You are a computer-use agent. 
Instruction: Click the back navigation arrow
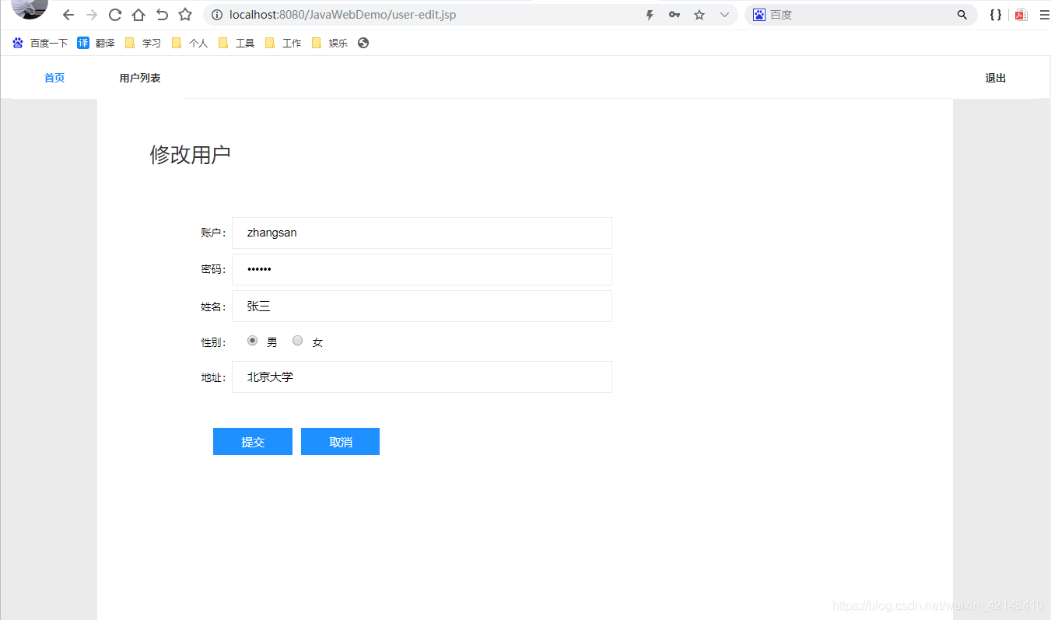[68, 14]
